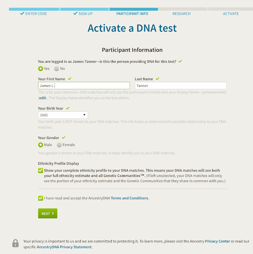This screenshot has height=254, width=253.
Task: Go to the Research step tab
Action: coord(182,14)
